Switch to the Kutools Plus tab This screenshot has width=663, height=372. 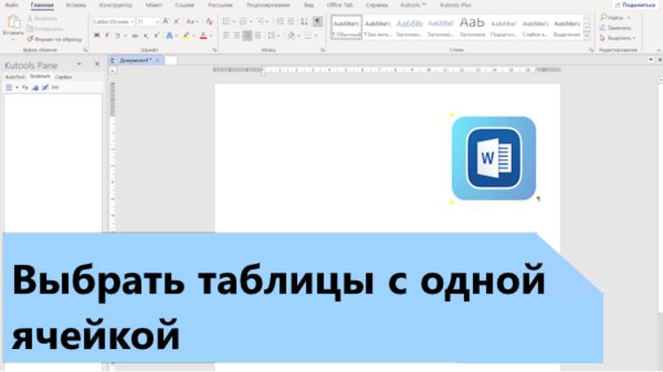[456, 5]
